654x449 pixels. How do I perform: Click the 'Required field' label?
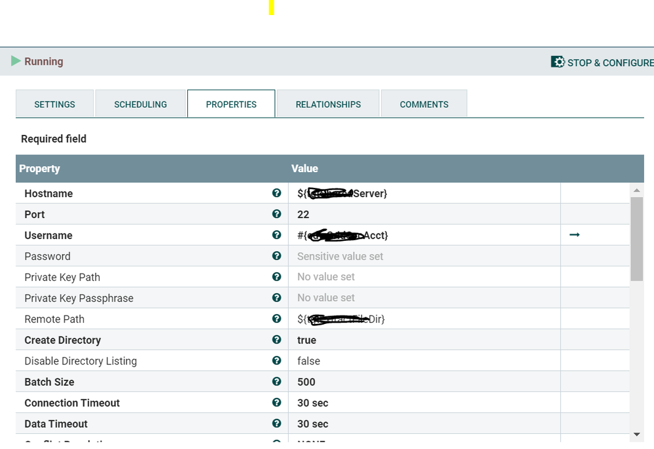coord(54,139)
